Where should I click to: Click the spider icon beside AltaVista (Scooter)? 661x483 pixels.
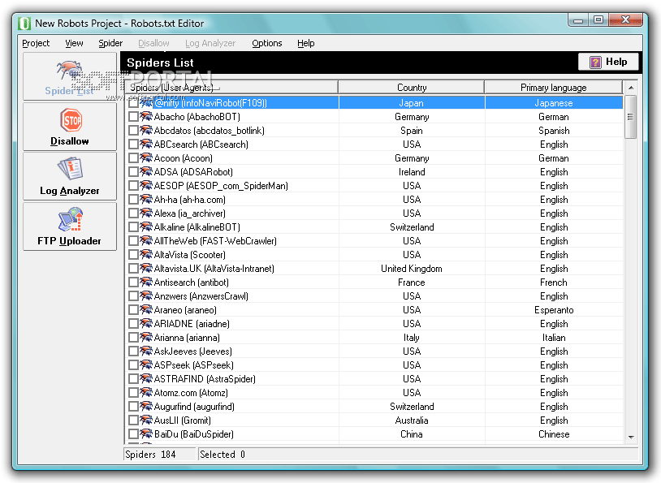[146, 255]
